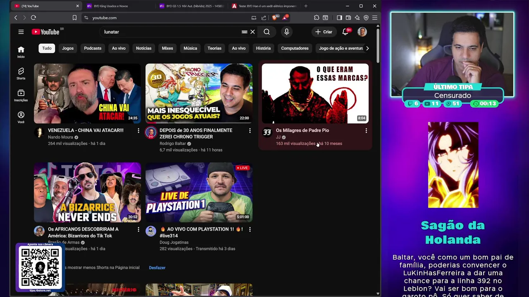Open Você in the sidebar

(21, 118)
